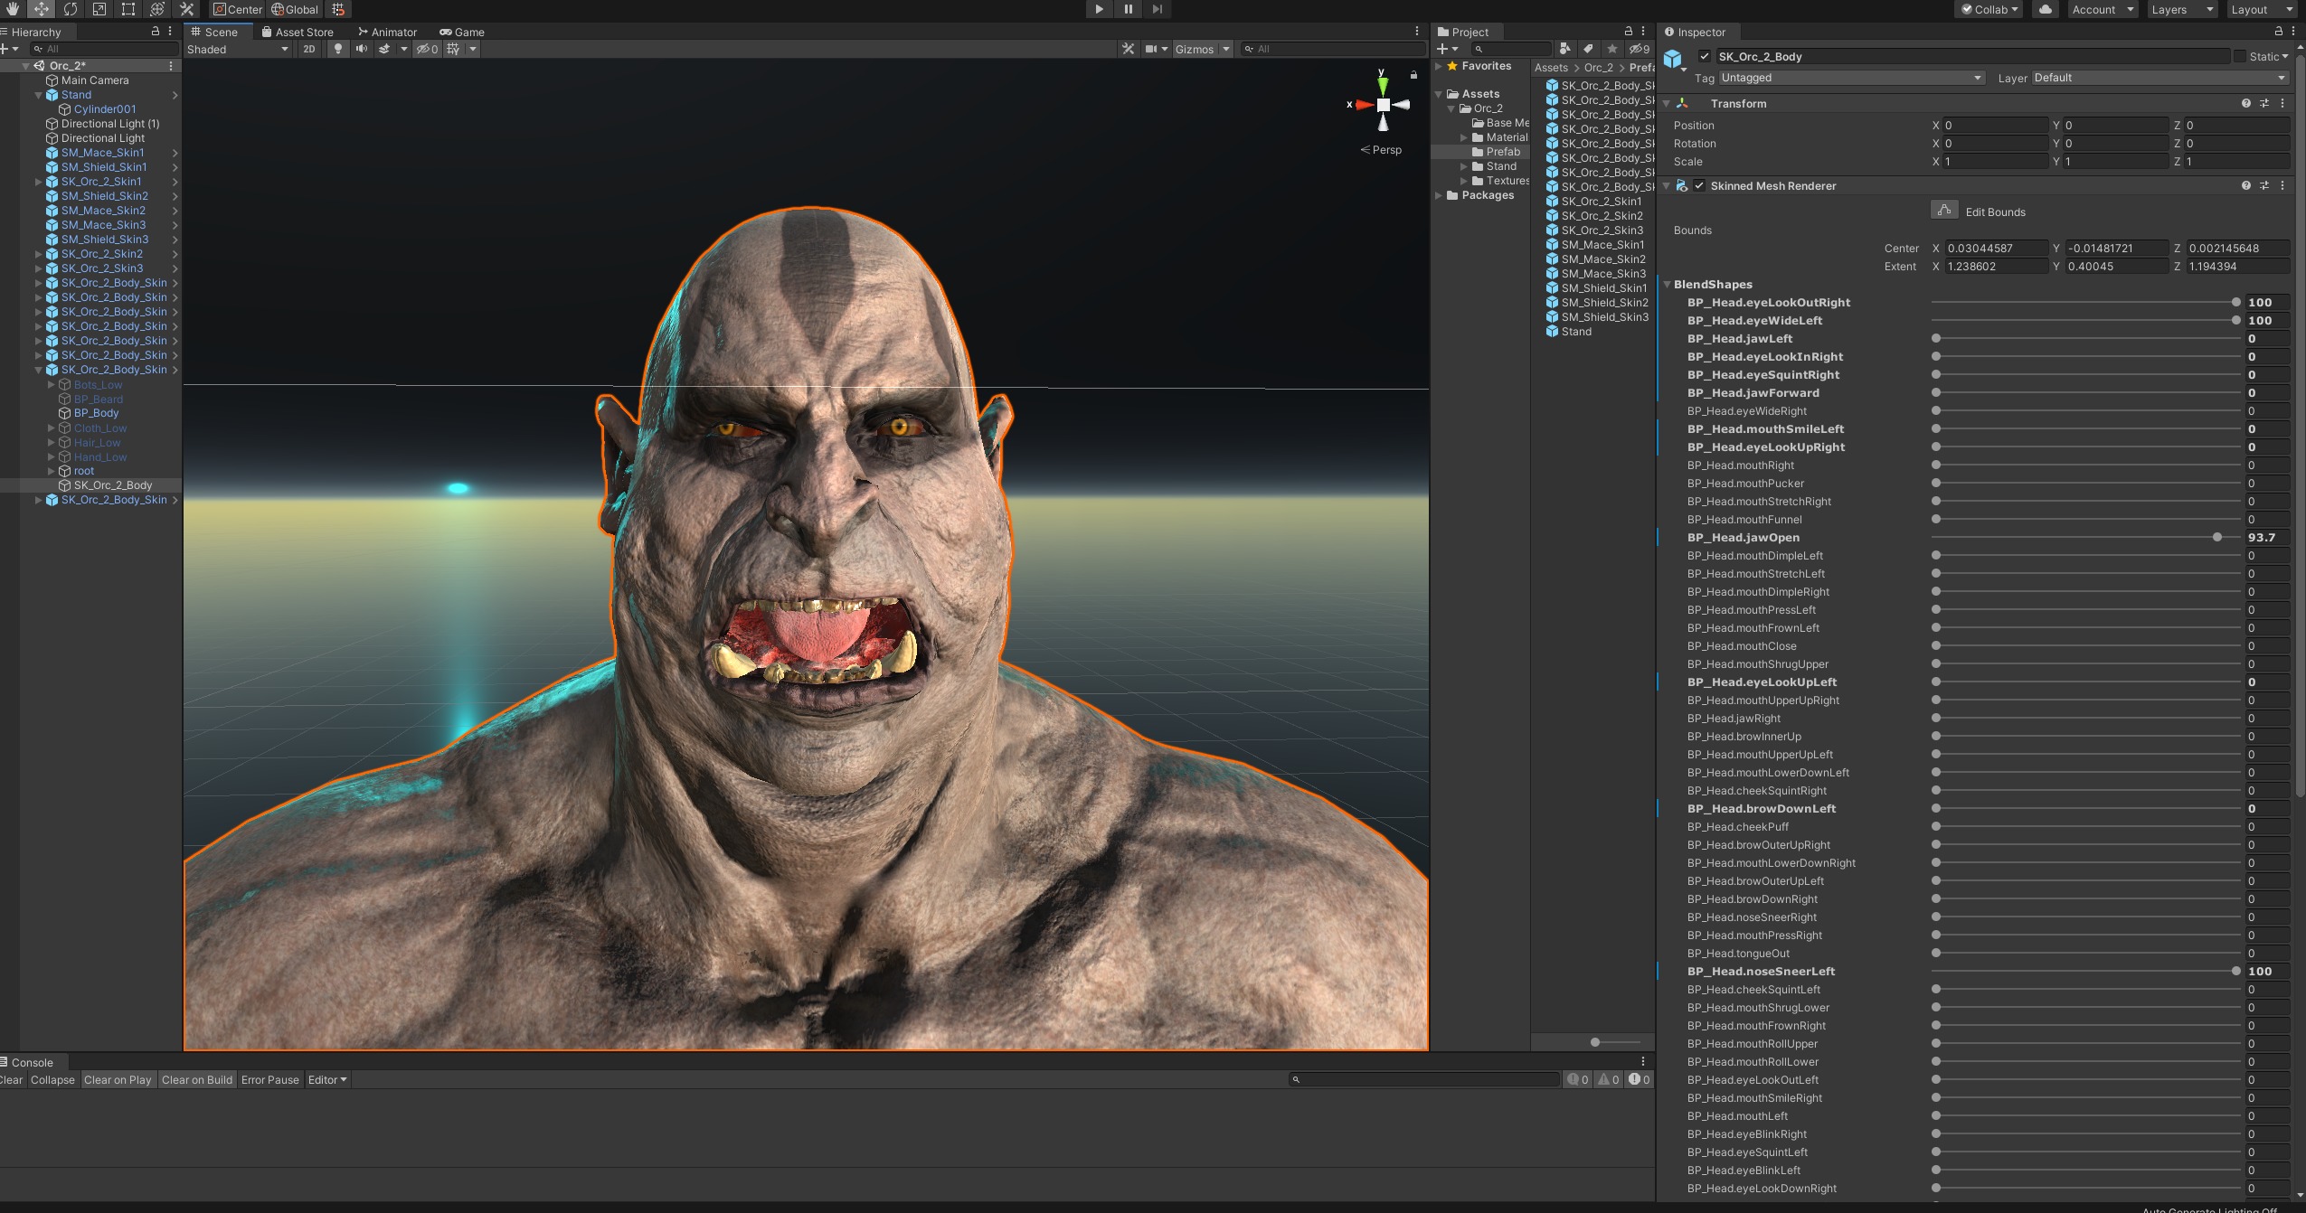
Task: Open scene component tools icon
Action: (1128, 49)
